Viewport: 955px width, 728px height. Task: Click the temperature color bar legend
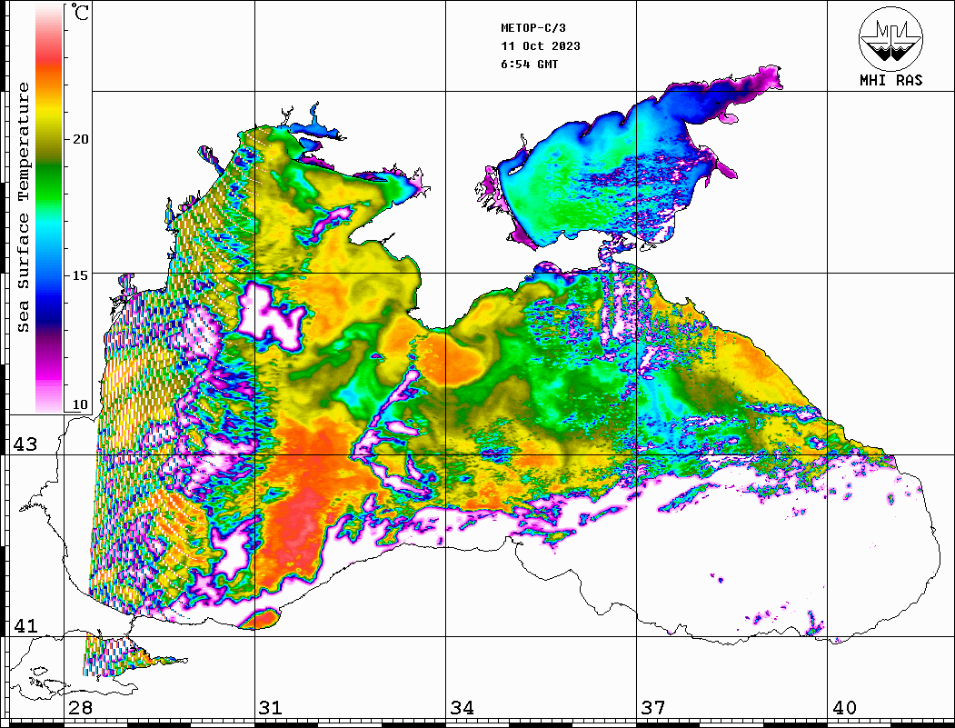(x=49, y=208)
